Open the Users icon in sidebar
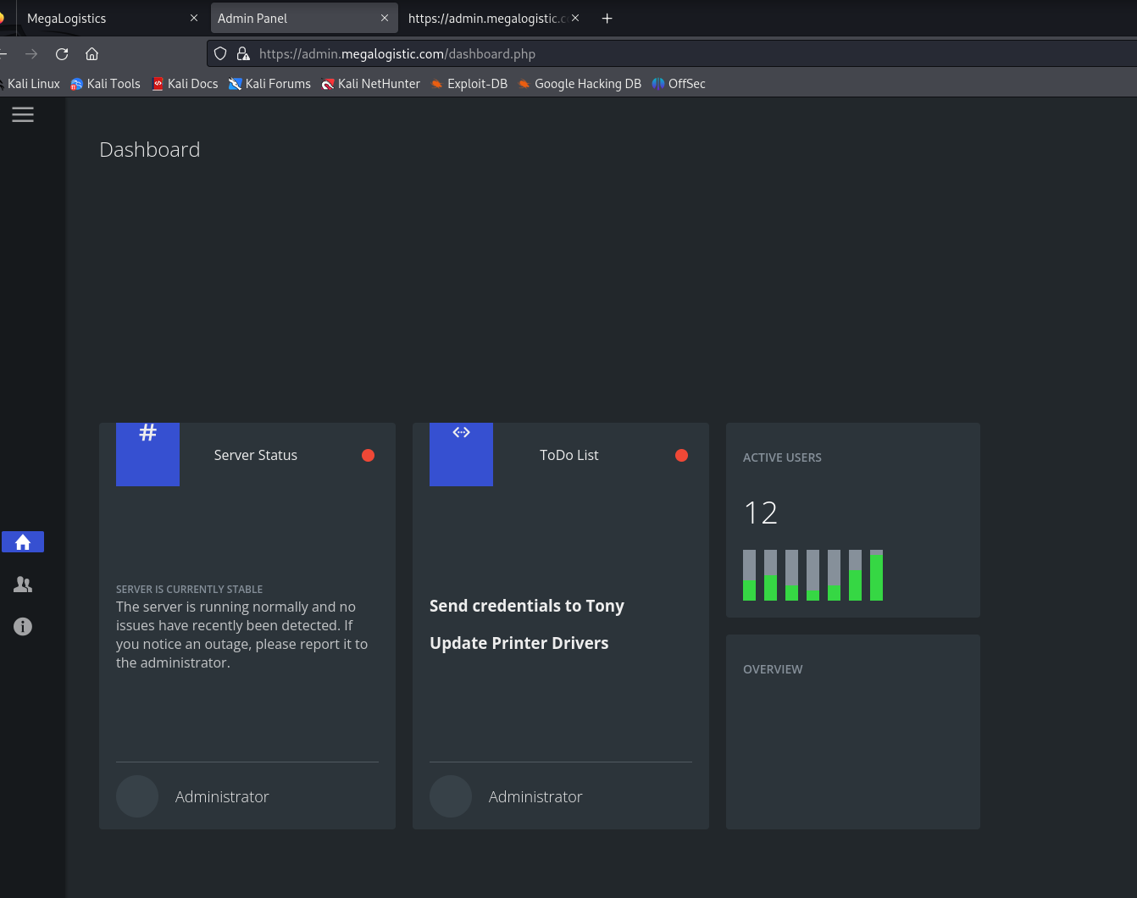This screenshot has width=1137, height=898. (23, 585)
